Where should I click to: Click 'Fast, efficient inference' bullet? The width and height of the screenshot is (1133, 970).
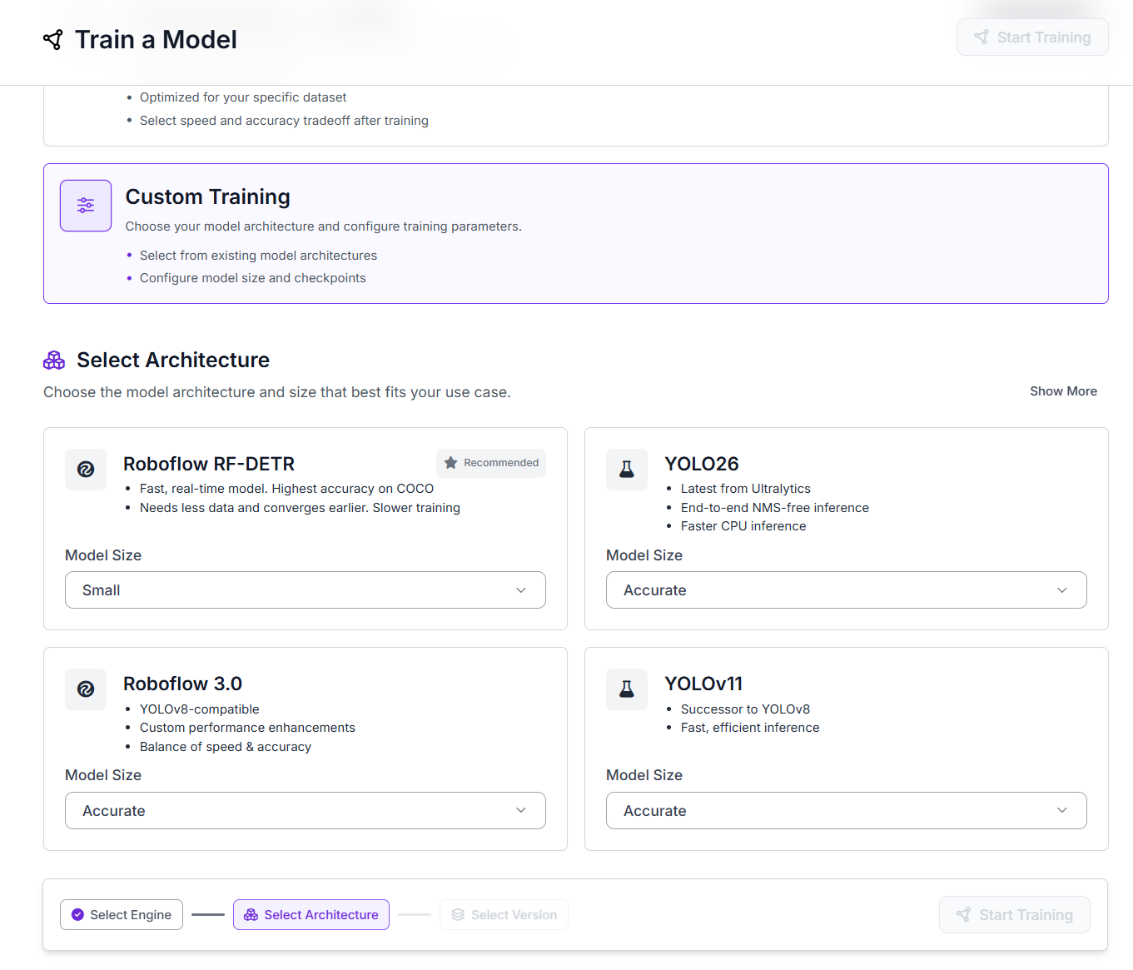tap(750, 728)
